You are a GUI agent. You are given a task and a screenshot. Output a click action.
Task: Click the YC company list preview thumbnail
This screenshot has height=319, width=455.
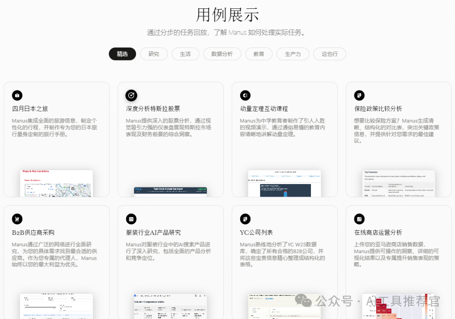click(x=284, y=306)
